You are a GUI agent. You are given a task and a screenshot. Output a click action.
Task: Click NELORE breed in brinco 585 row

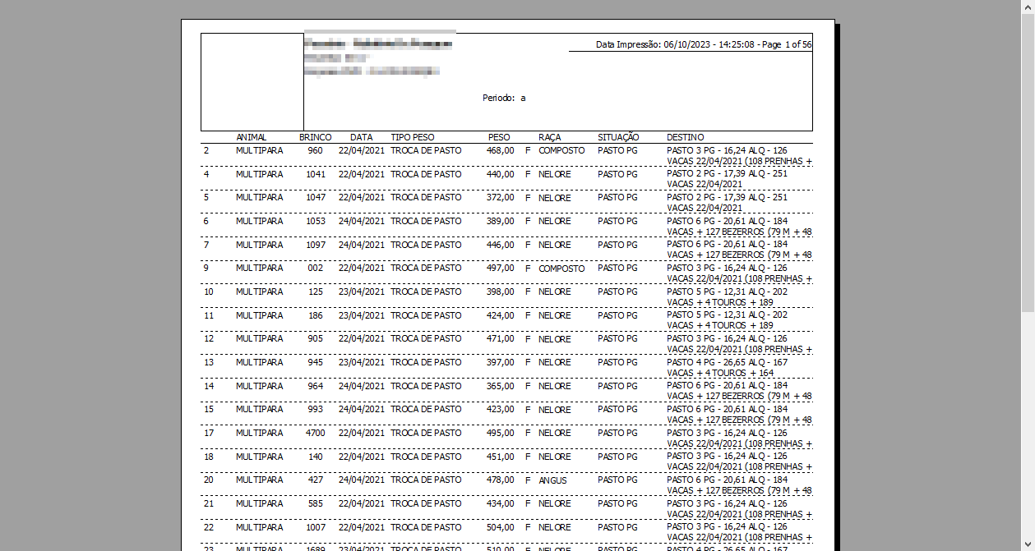point(555,504)
